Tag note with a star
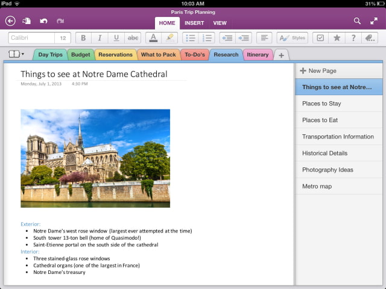The image size is (386, 289). click(x=337, y=38)
